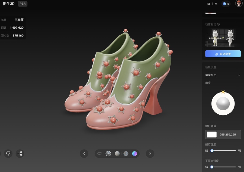The height and width of the screenshot is (172, 244).
Task: Select the plain gray clay render sphere
Action: coord(117,154)
